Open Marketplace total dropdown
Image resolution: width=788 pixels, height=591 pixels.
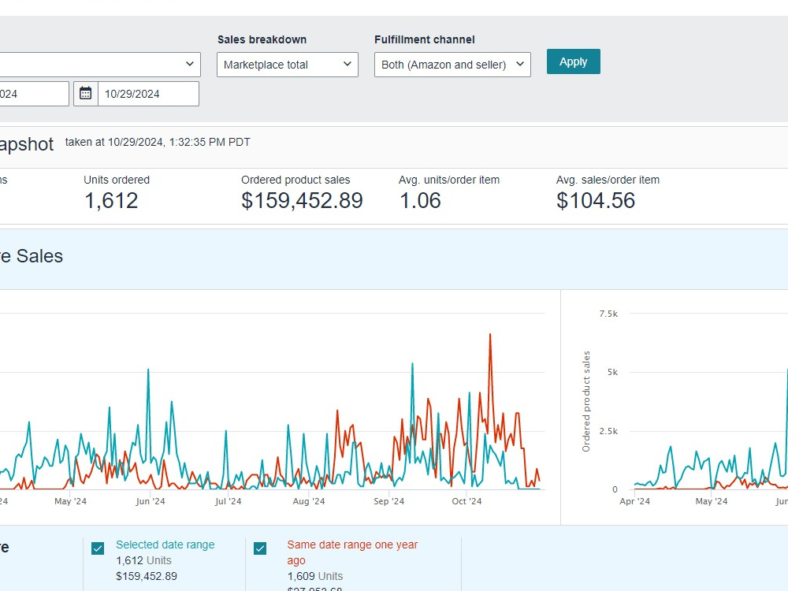[288, 65]
